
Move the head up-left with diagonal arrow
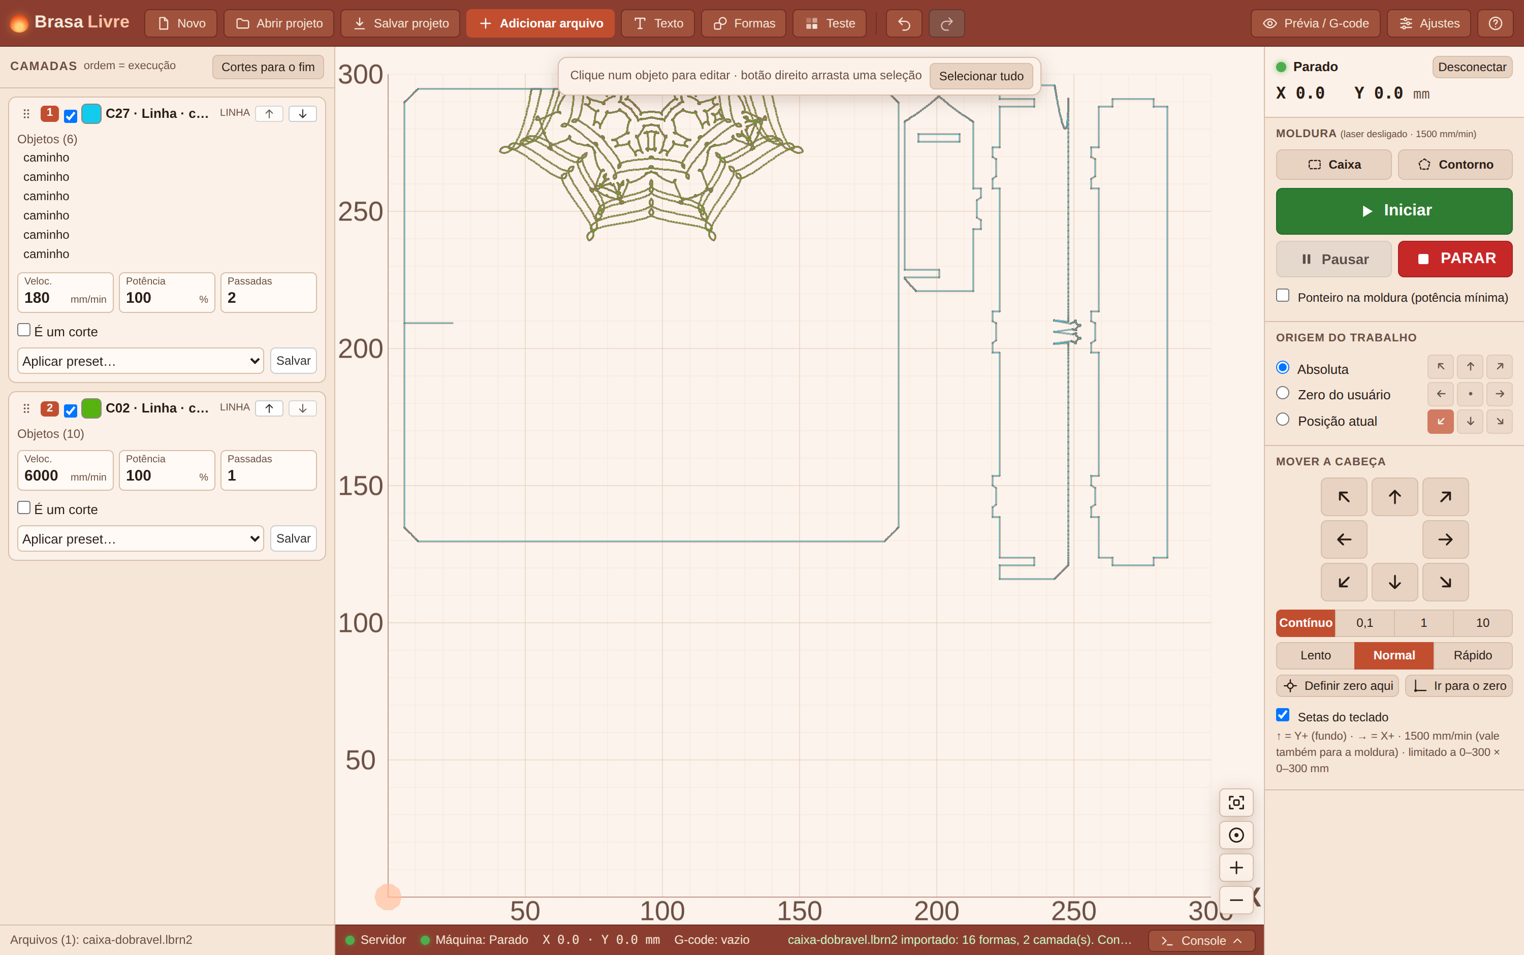coord(1344,497)
